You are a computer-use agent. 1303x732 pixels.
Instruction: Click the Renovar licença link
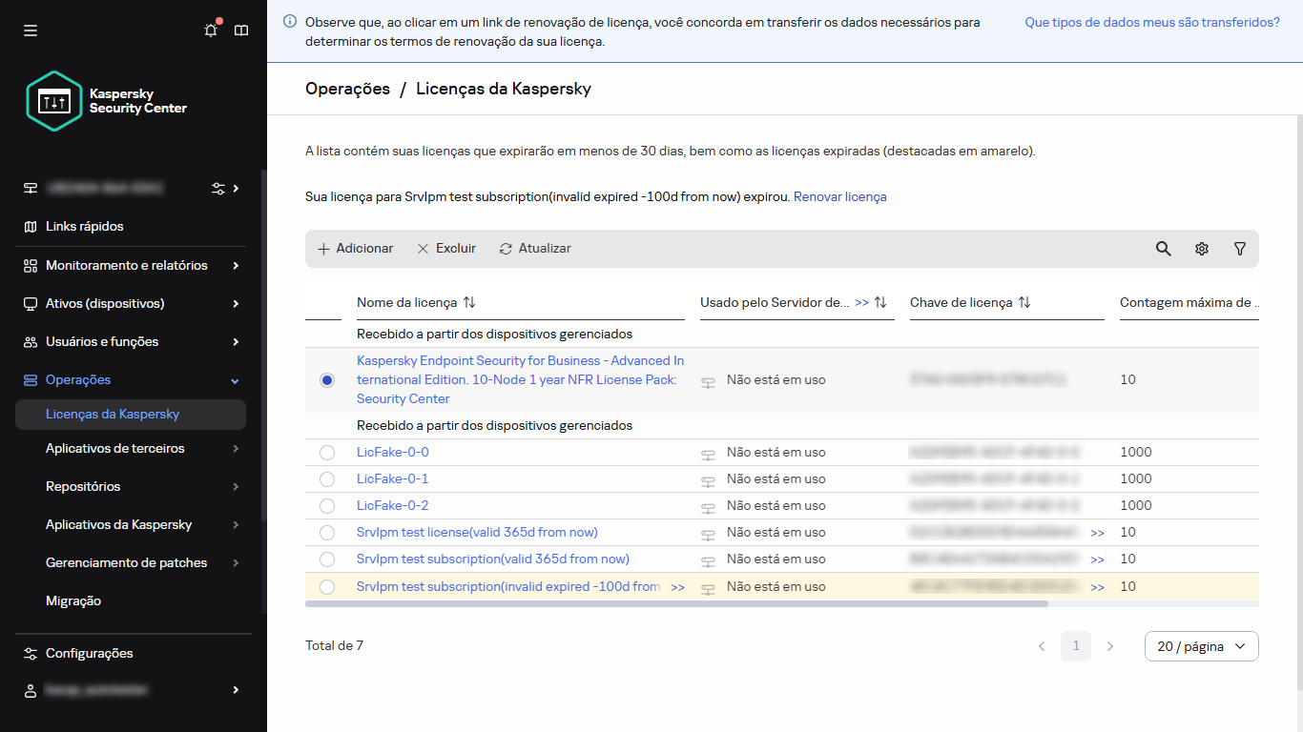coord(839,197)
